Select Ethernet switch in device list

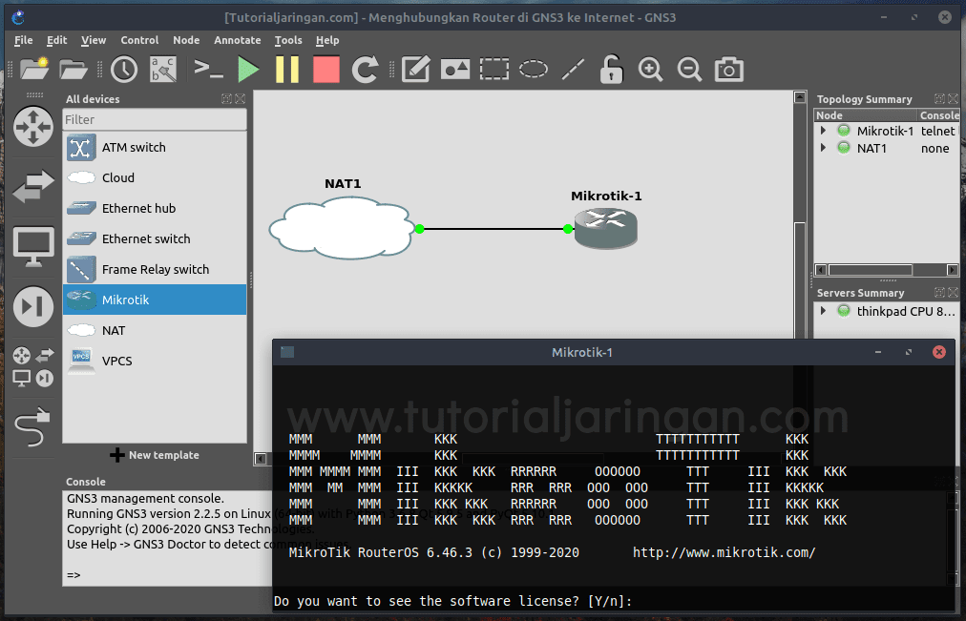(x=155, y=238)
